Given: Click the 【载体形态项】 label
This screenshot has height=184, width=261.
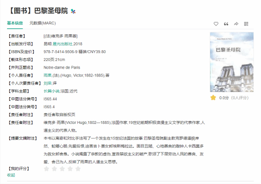Looking at the screenshot, I should 21,60.
